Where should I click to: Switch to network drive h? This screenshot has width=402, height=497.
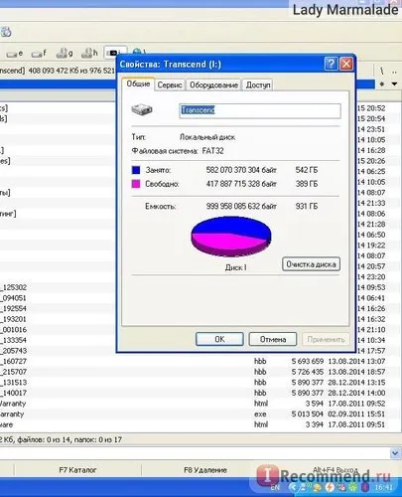(x=89, y=53)
